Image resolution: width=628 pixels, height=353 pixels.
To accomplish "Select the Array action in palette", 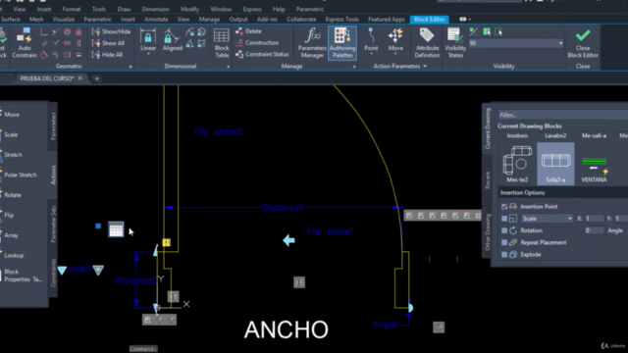I will pyautogui.click(x=11, y=235).
